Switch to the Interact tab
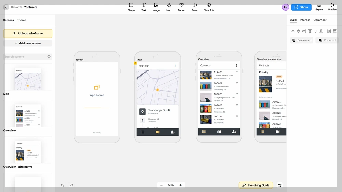Screen dimensions: 342x192 [x=305, y=20]
